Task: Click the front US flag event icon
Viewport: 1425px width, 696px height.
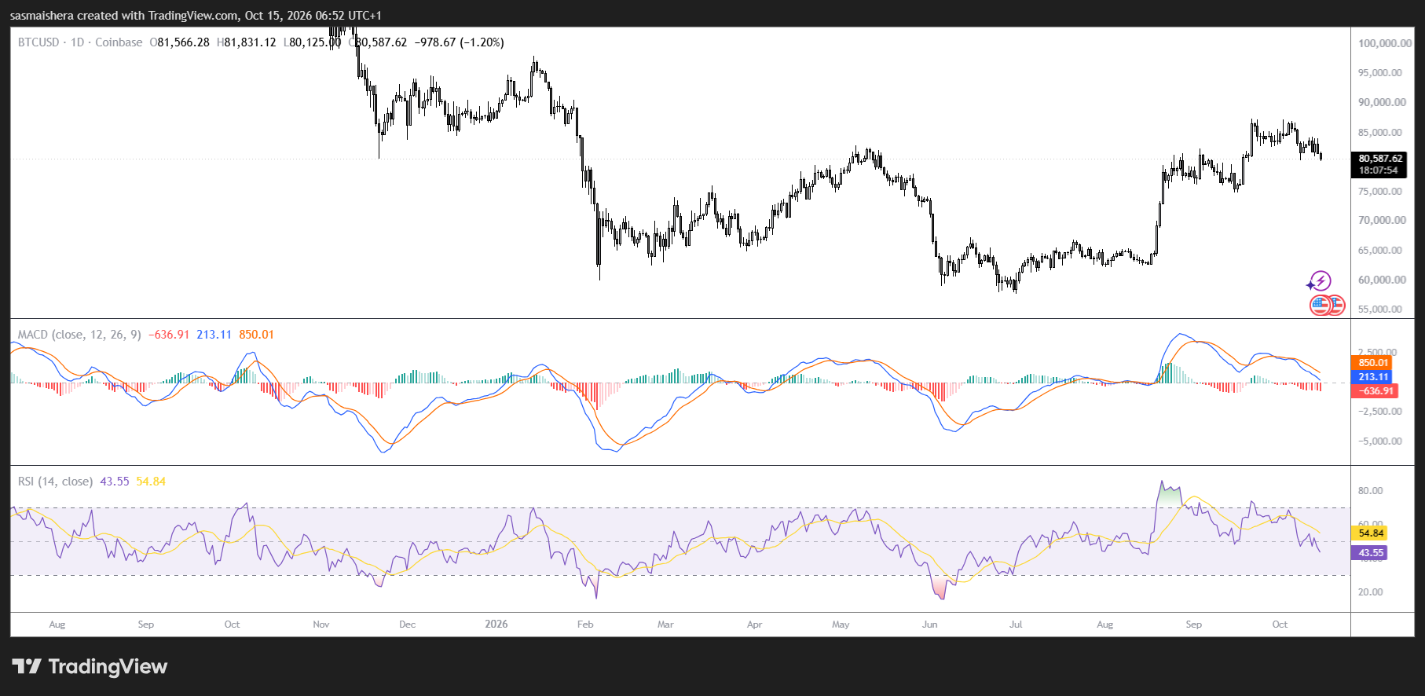Action: pyautogui.click(x=1321, y=305)
